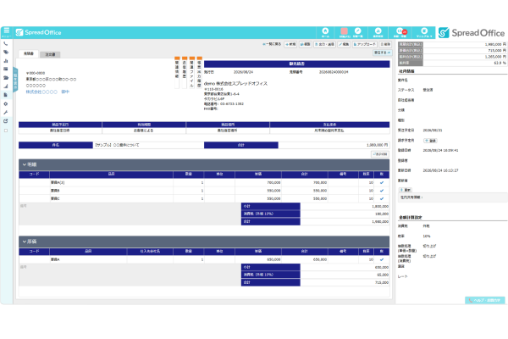Viewport: 508px width, 339px height.
Task: Click the gear icon in left sidebar
Action: pyautogui.click(x=6, y=103)
